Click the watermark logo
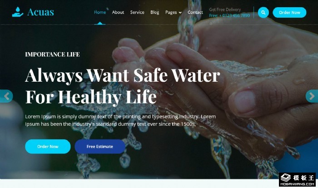Image resolution: width=318 pixels, height=188 pixels. [297, 179]
